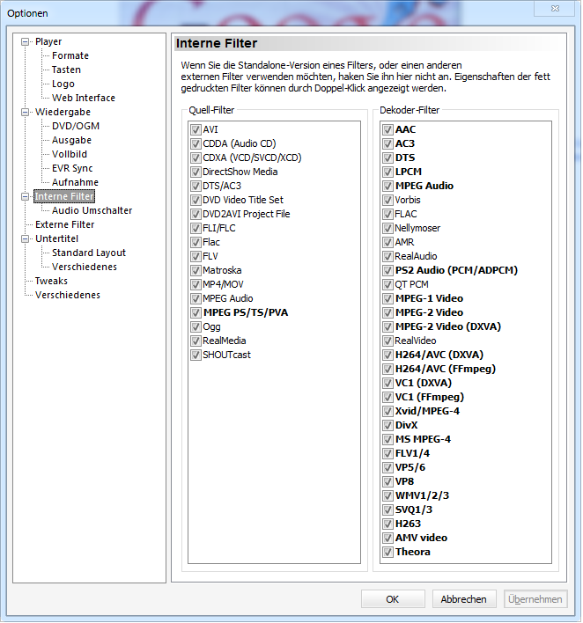Select Aufnahme in the tree
Image resolution: width=583 pixels, height=623 pixels.
coord(75,182)
